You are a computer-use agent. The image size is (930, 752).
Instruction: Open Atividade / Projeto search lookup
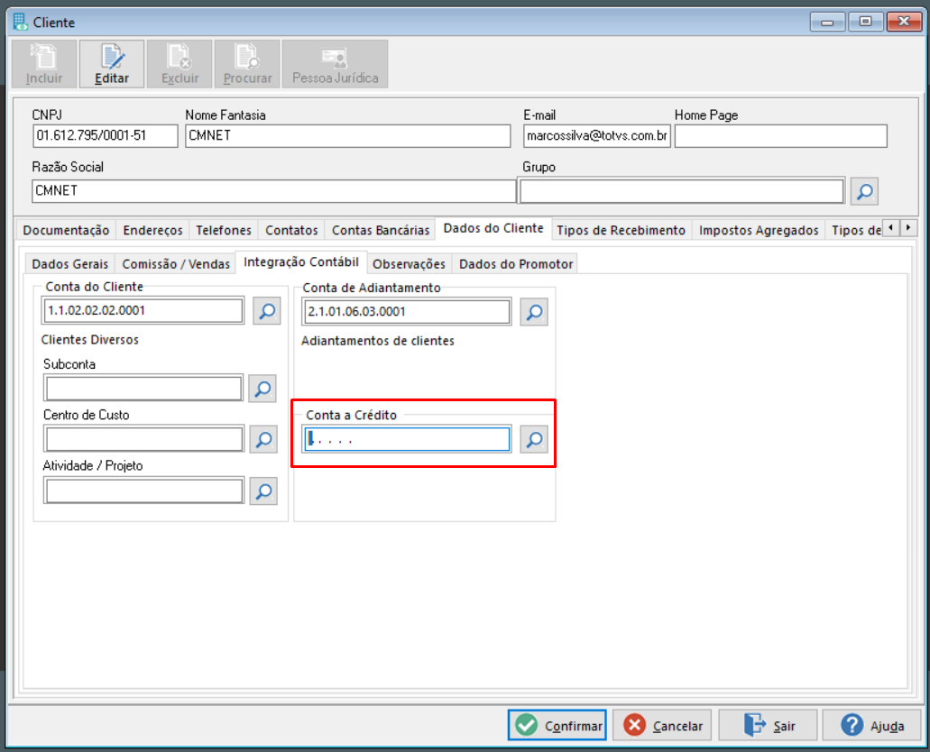click(263, 491)
